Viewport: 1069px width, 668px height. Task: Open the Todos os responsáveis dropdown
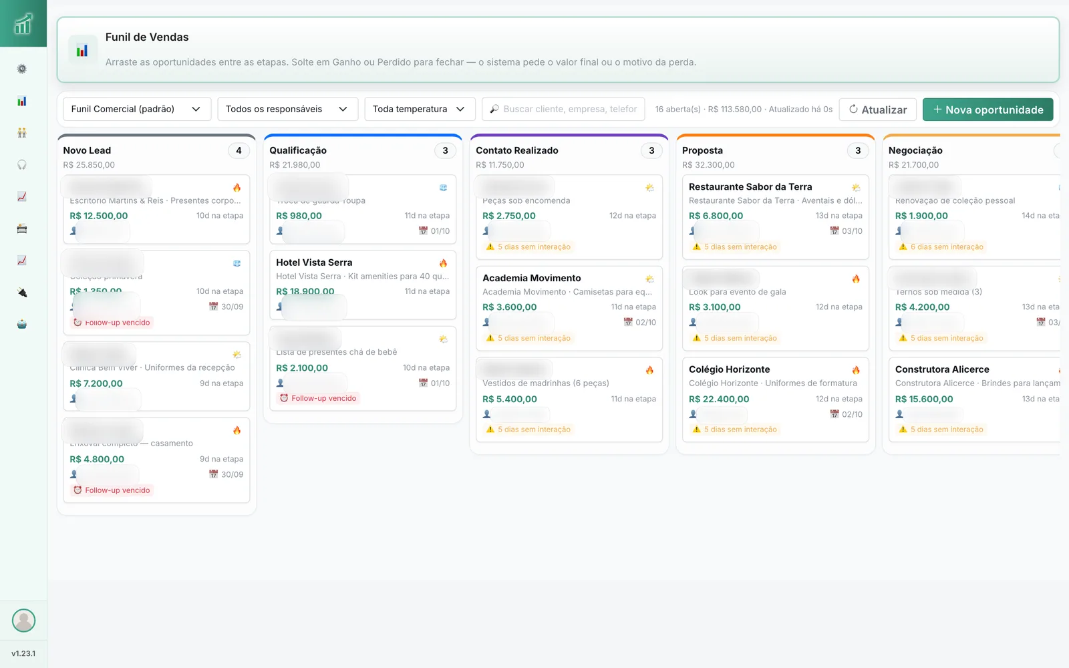(x=287, y=109)
